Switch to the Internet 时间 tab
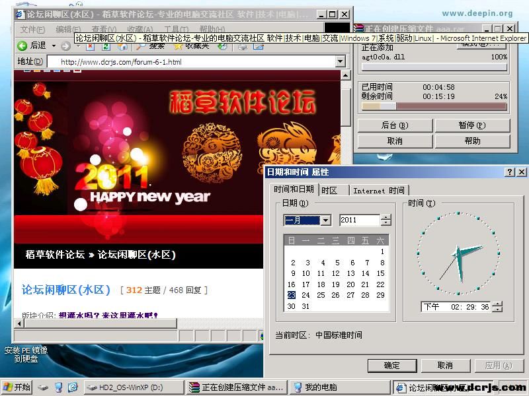Image resolution: width=529 pixels, height=396 pixels. 378,190
